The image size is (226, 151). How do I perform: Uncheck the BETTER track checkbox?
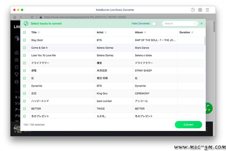click(25, 109)
